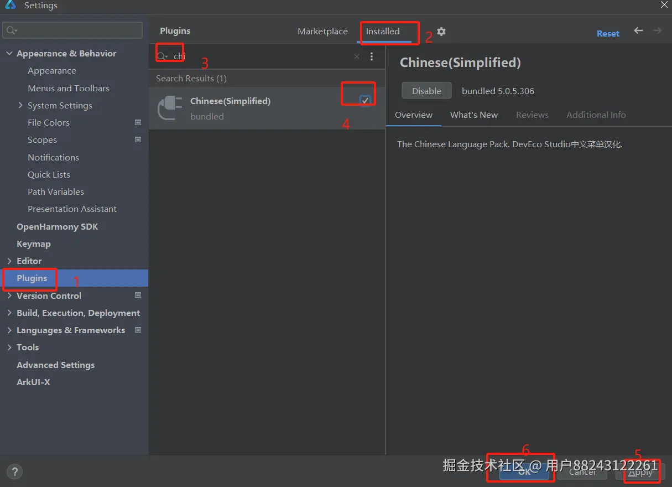Expand the Tools section

point(9,347)
